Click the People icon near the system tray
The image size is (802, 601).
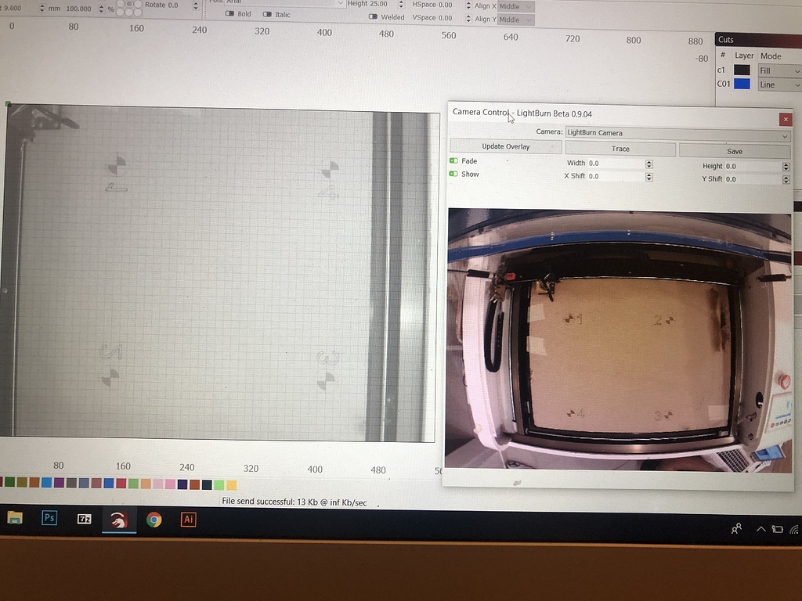point(736,529)
